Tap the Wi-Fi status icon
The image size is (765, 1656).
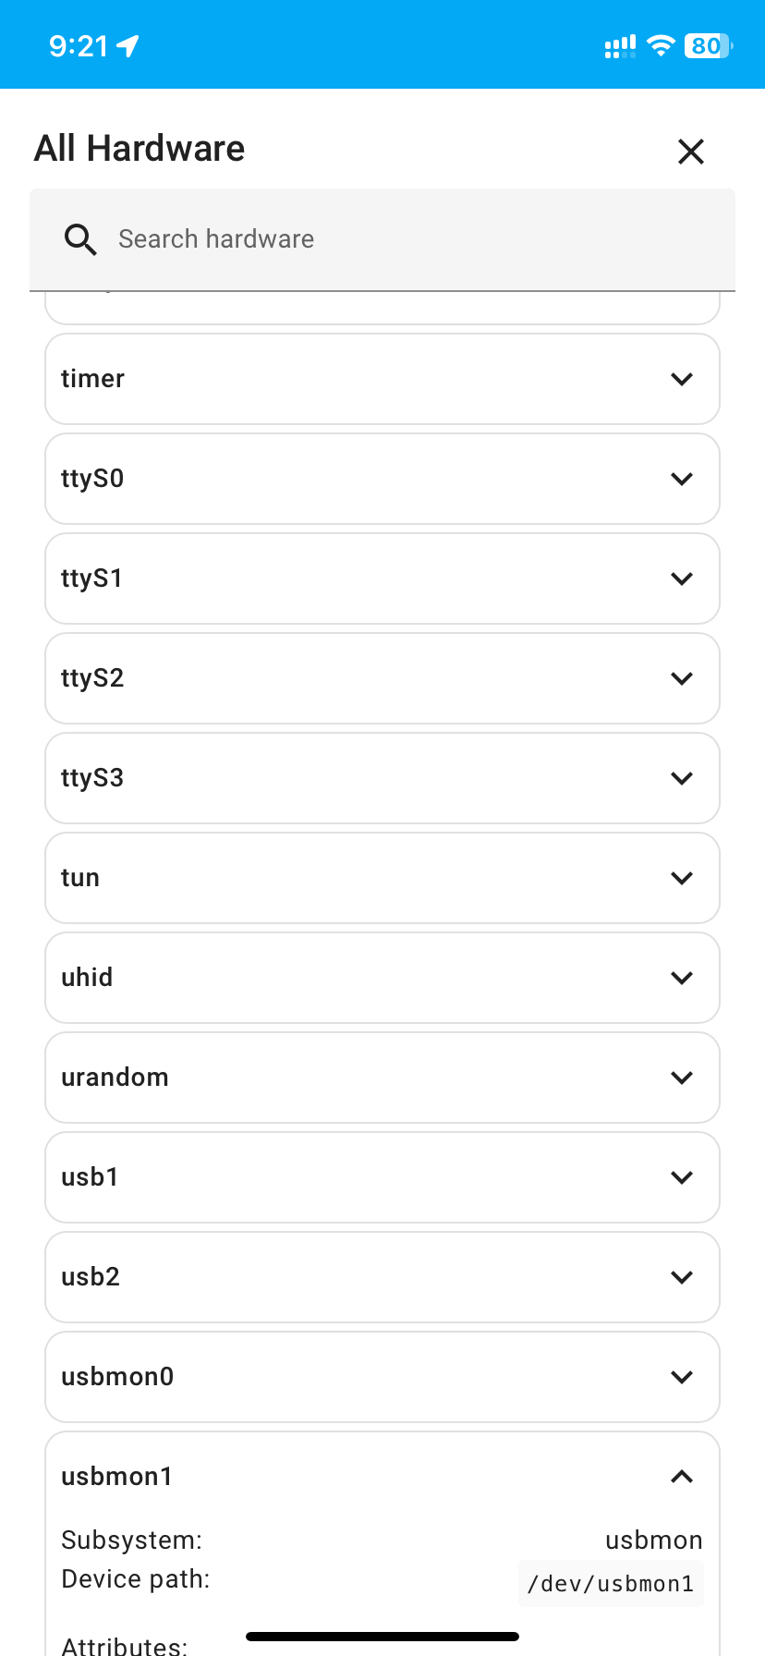661,45
